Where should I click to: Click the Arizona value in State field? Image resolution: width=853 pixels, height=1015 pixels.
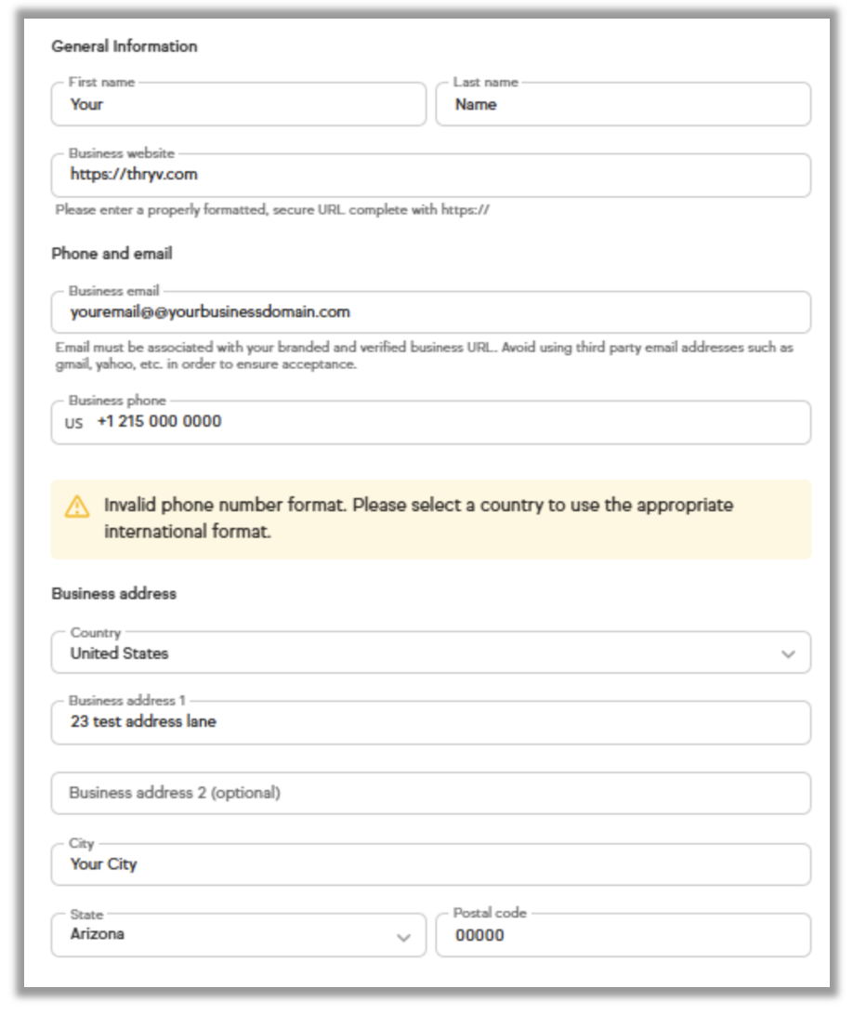[x=98, y=934]
